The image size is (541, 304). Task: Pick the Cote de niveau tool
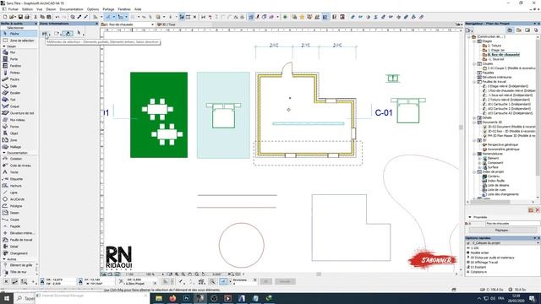tap(19, 166)
